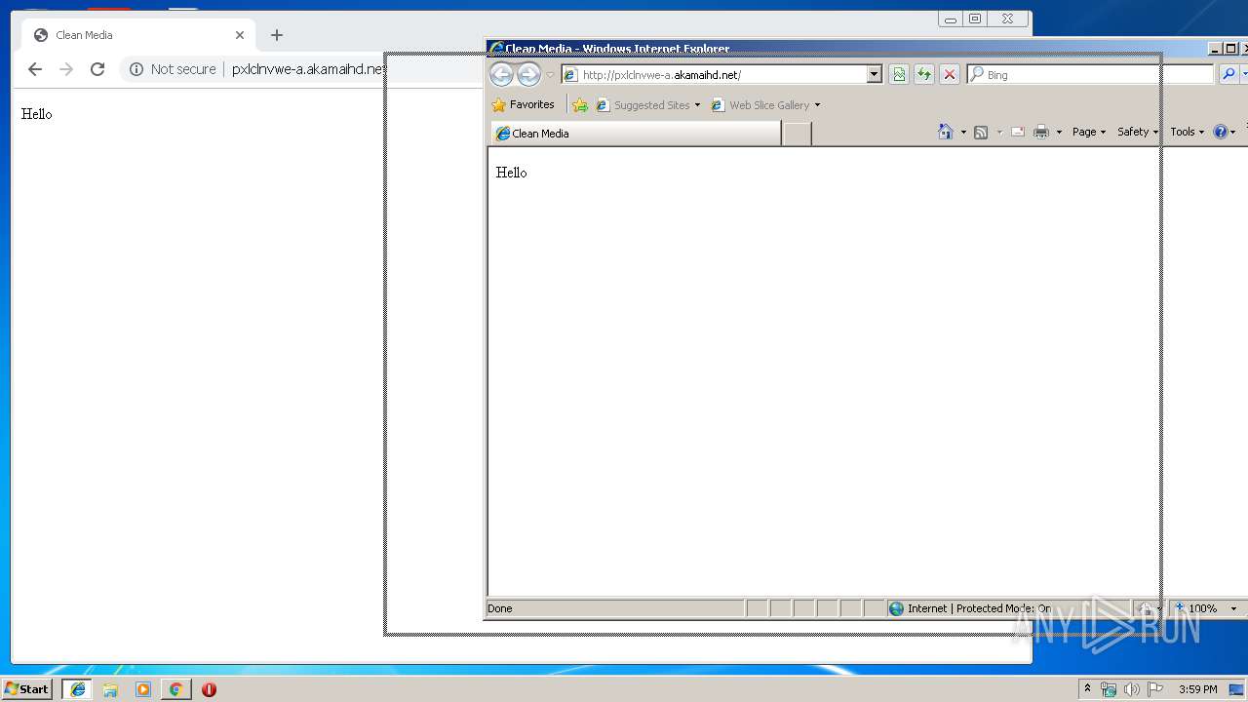Open a new tab in Internet Explorer
The width and height of the screenshot is (1248, 702).
point(797,134)
